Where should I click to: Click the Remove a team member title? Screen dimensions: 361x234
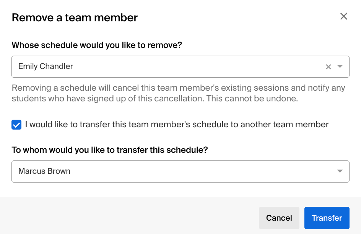click(x=74, y=18)
